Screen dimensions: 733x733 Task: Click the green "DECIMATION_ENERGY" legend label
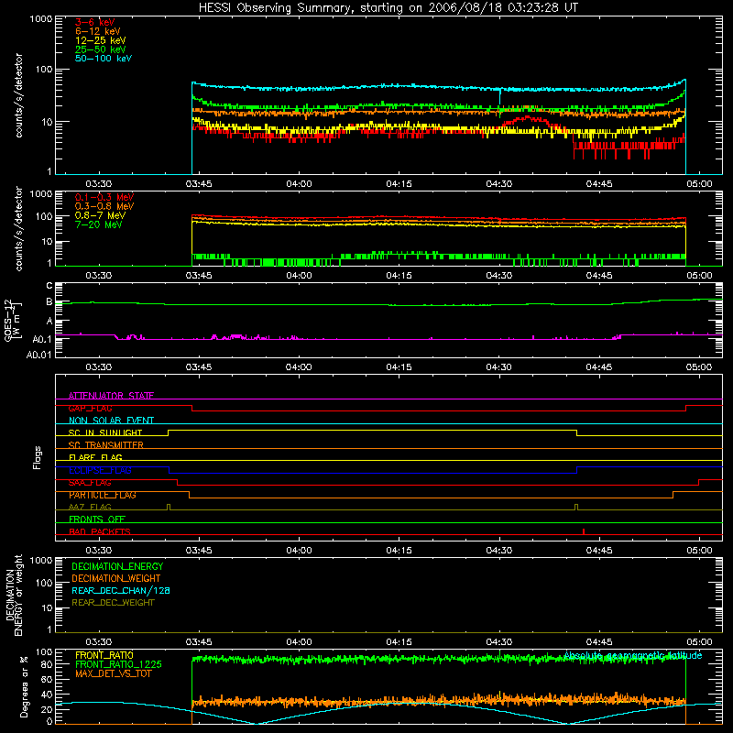tap(117, 566)
